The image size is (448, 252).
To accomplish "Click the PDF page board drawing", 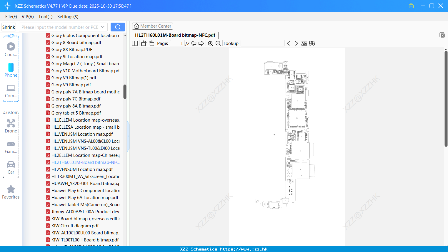I will pyautogui.click(x=285, y=135).
